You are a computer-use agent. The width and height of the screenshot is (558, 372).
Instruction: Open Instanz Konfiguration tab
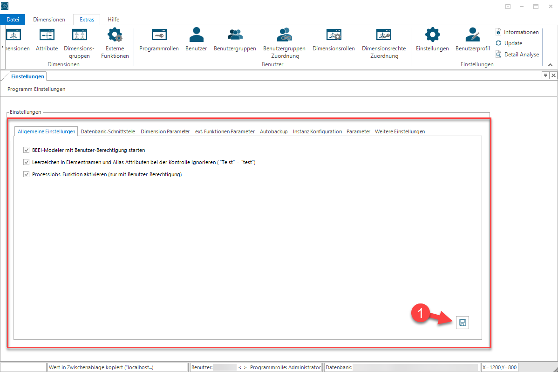tap(318, 131)
